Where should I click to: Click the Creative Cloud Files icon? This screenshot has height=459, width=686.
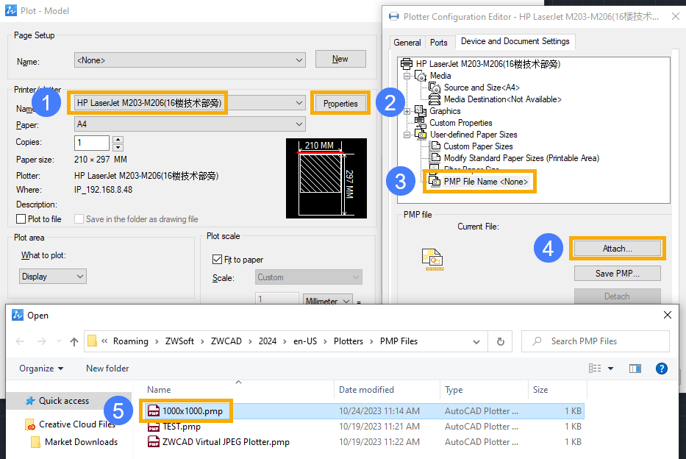click(30, 424)
